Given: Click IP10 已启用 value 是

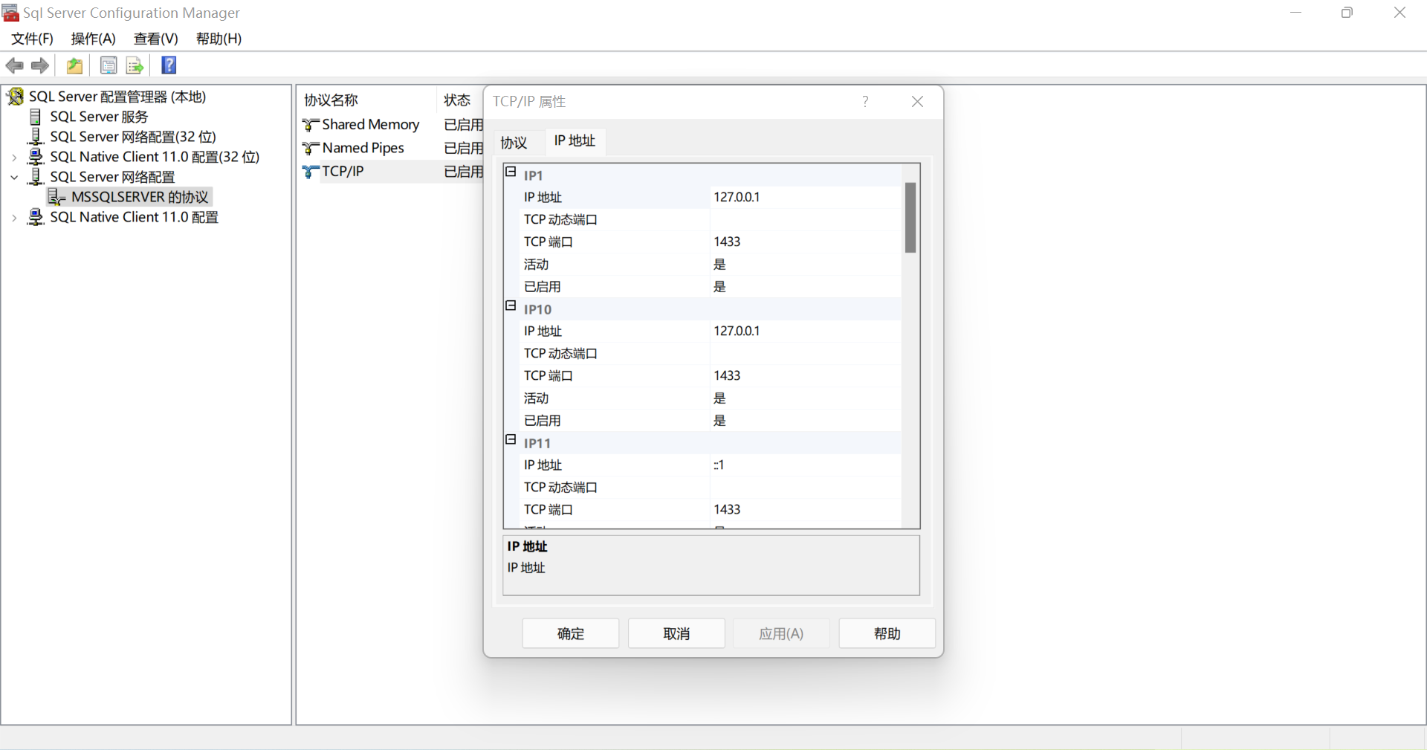Looking at the screenshot, I should (x=806, y=420).
